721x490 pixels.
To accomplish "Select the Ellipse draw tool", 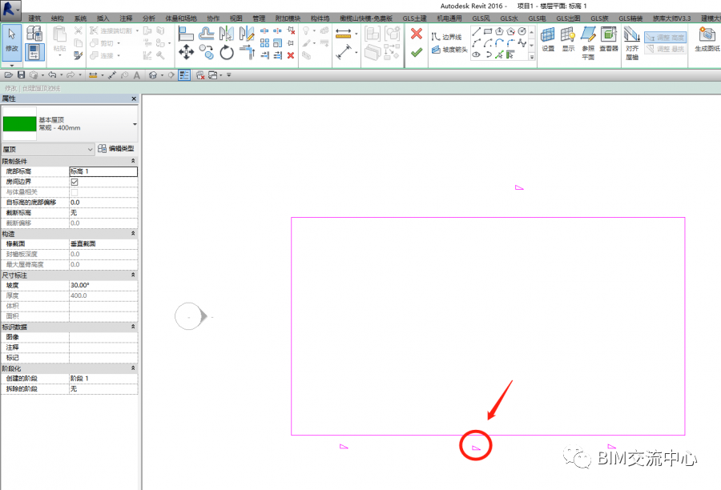I will 476,54.
